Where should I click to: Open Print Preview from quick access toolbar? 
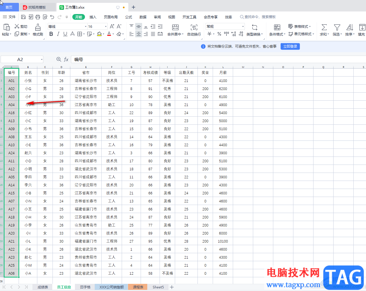[x=45, y=17]
